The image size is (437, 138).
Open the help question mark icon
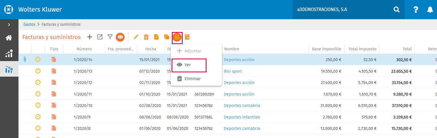coord(416,10)
